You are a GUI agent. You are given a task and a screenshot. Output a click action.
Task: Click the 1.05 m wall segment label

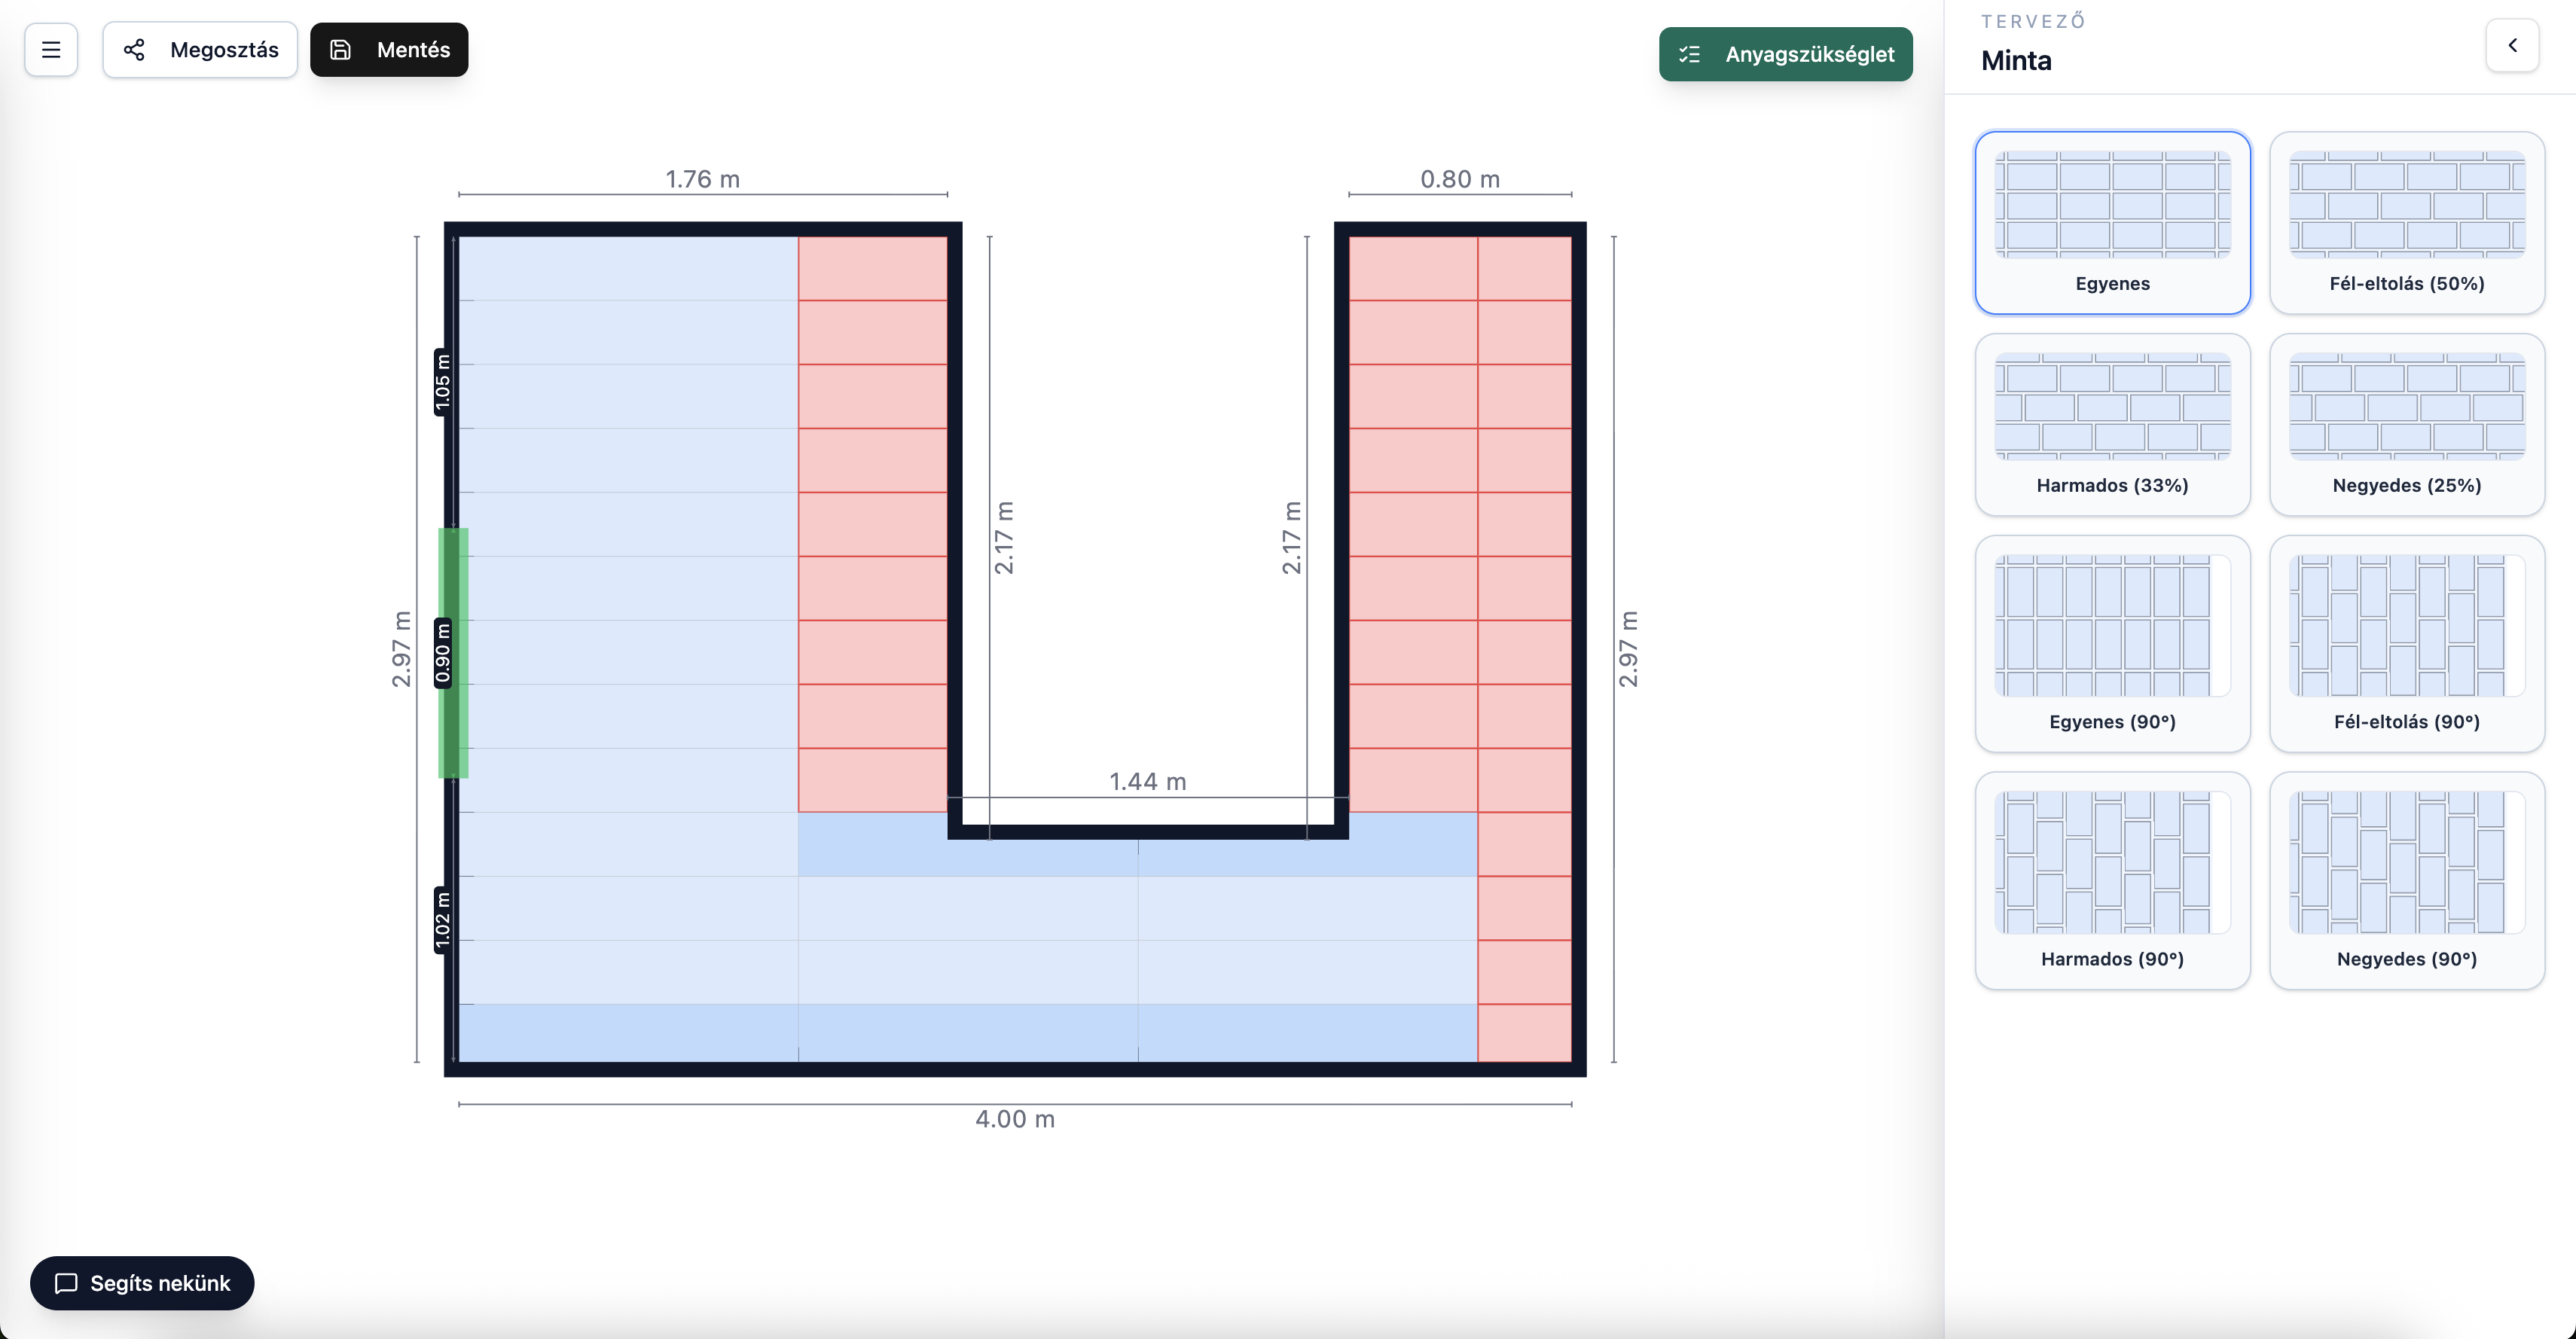coord(442,382)
